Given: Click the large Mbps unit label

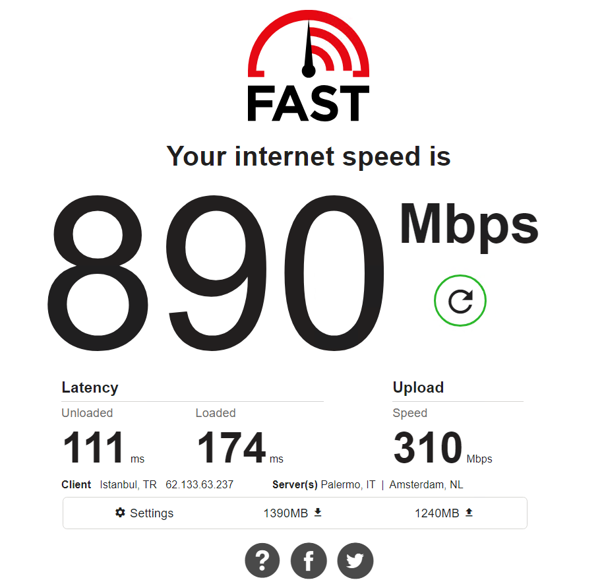Looking at the screenshot, I should coord(469,226).
